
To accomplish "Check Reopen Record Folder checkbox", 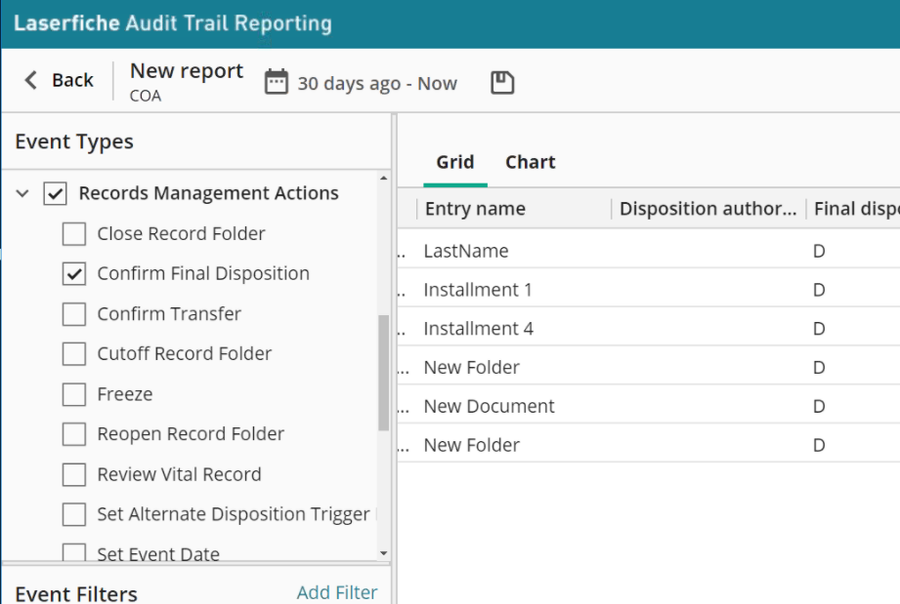I will pyautogui.click(x=74, y=434).
